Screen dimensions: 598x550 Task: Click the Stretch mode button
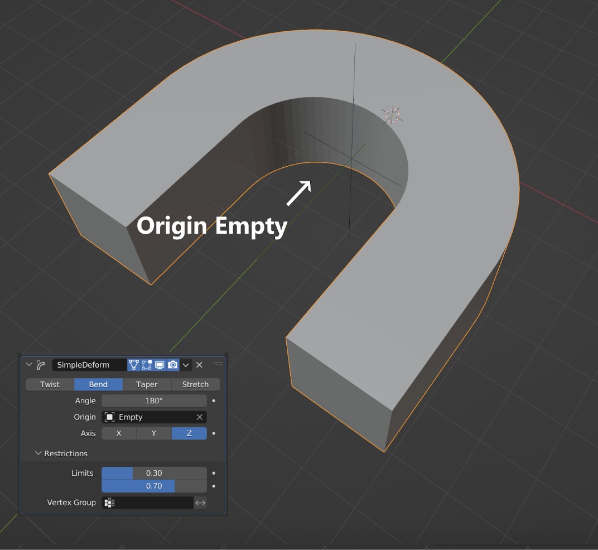[195, 384]
